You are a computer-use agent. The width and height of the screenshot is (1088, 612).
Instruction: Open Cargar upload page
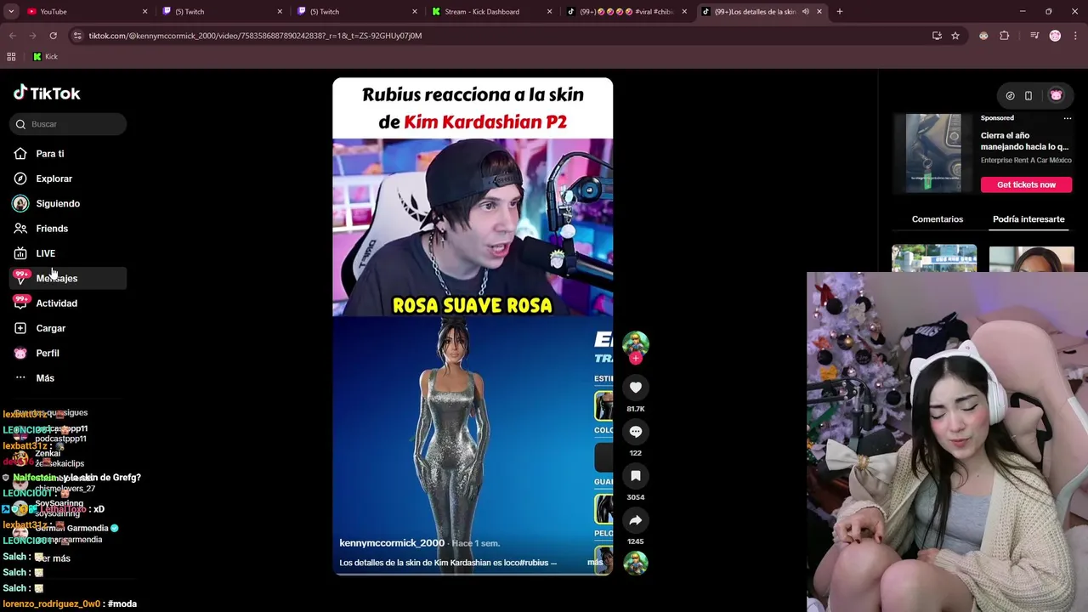(50, 328)
